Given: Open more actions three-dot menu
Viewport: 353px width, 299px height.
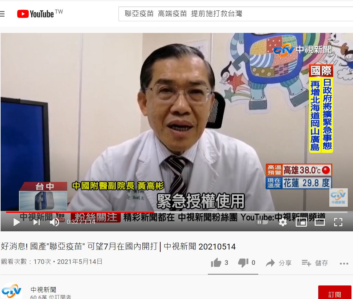Looking at the screenshot, I should coord(344,263).
